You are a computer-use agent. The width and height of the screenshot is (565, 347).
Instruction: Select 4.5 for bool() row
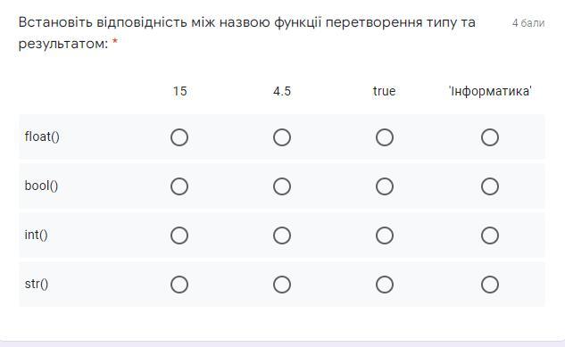tap(282, 186)
